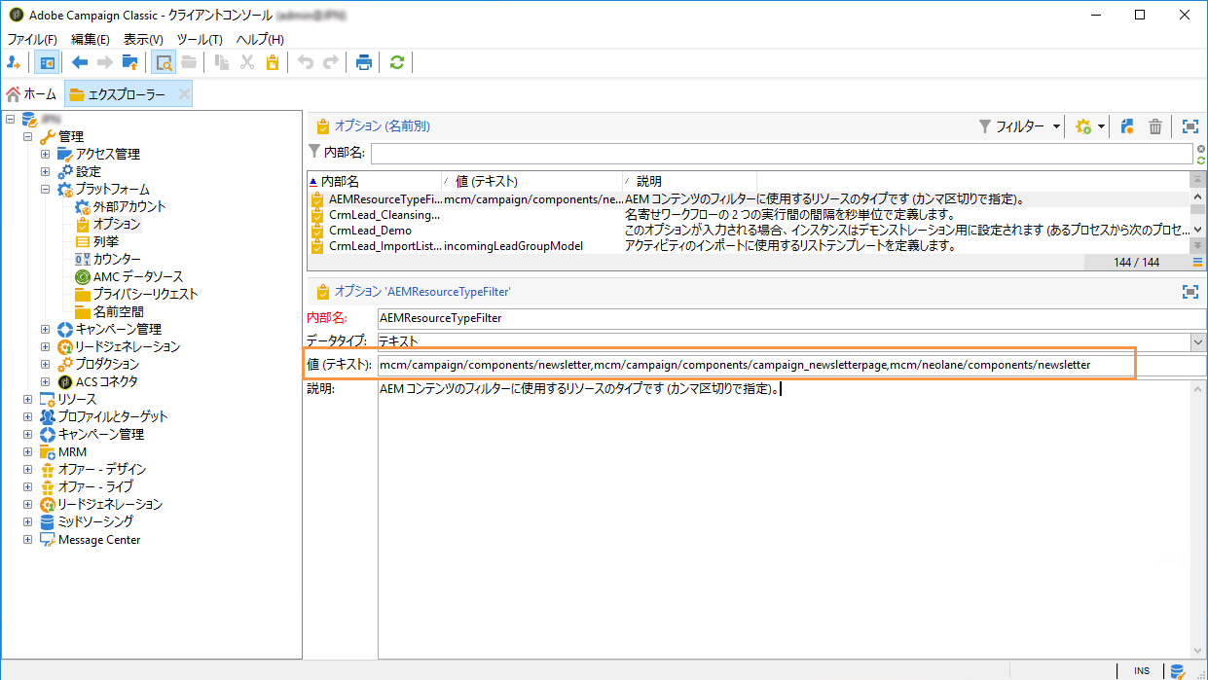Click the magnifier detail-view toolbar icon

point(165,62)
